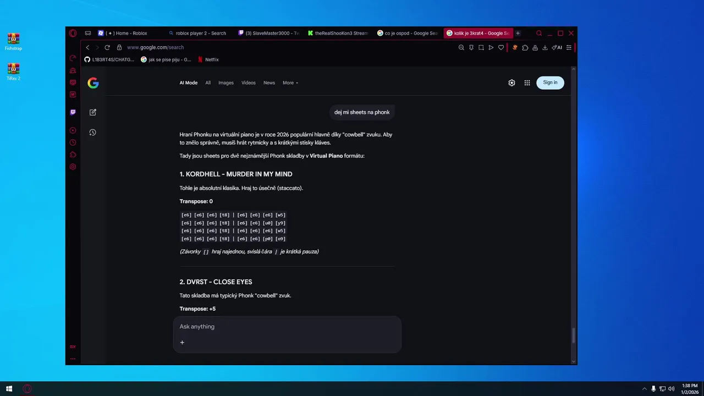704x396 pixels.
Task: Click the zoom-out magnifier in address bar
Action: [x=461, y=47]
